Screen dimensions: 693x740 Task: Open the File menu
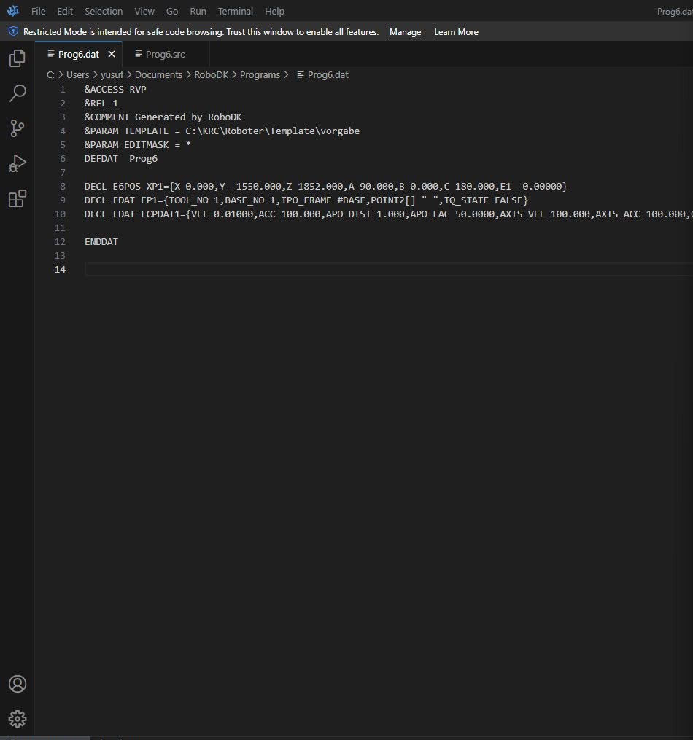coord(38,12)
